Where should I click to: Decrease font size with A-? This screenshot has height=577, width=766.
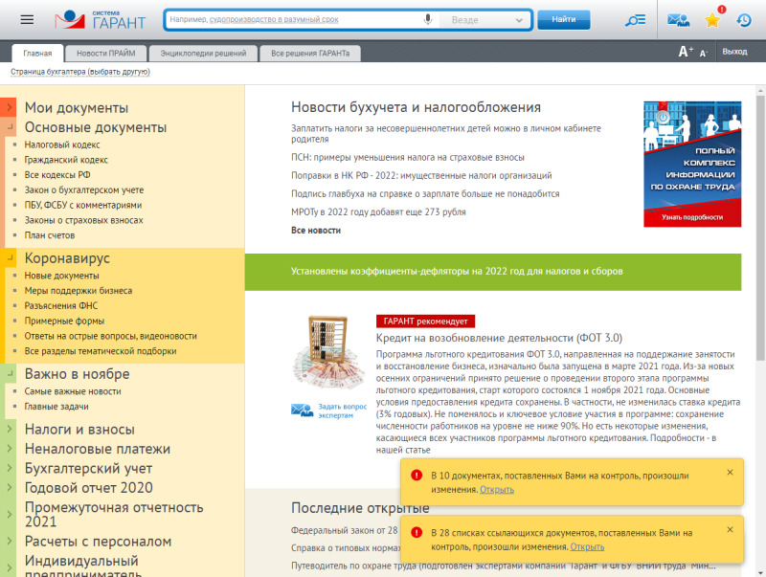click(704, 53)
